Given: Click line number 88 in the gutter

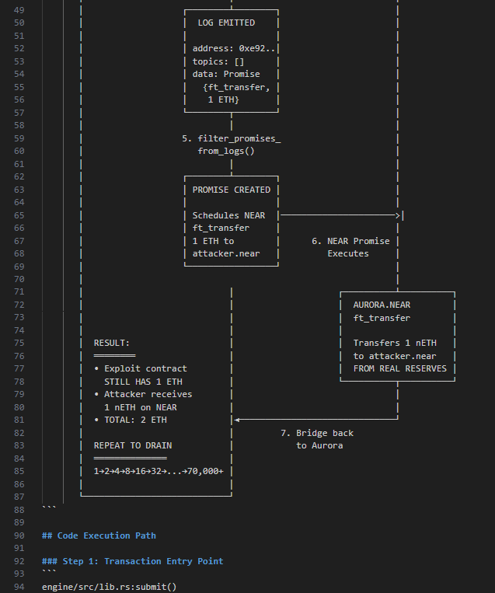Looking at the screenshot, I should tap(19, 510).
